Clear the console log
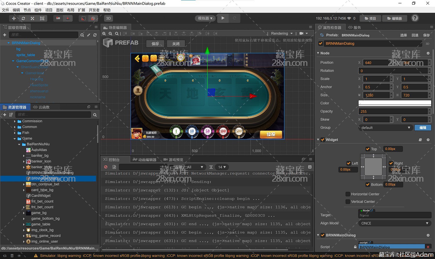Viewport: 435px width, 259px height. point(106,167)
